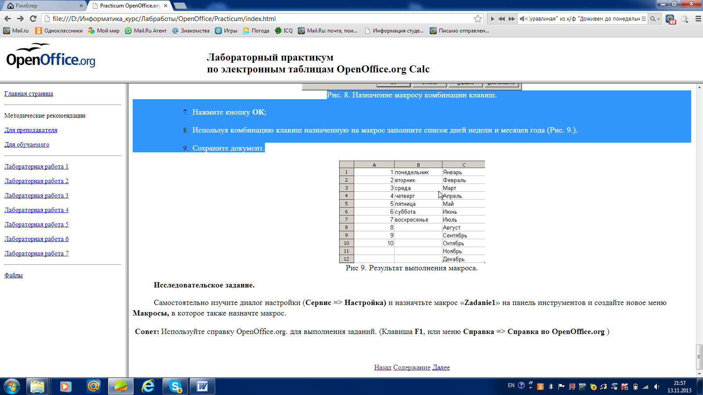The width and height of the screenshot is (703, 395).
Task: Open Internet Explorer from the taskbar
Action: coord(148,387)
